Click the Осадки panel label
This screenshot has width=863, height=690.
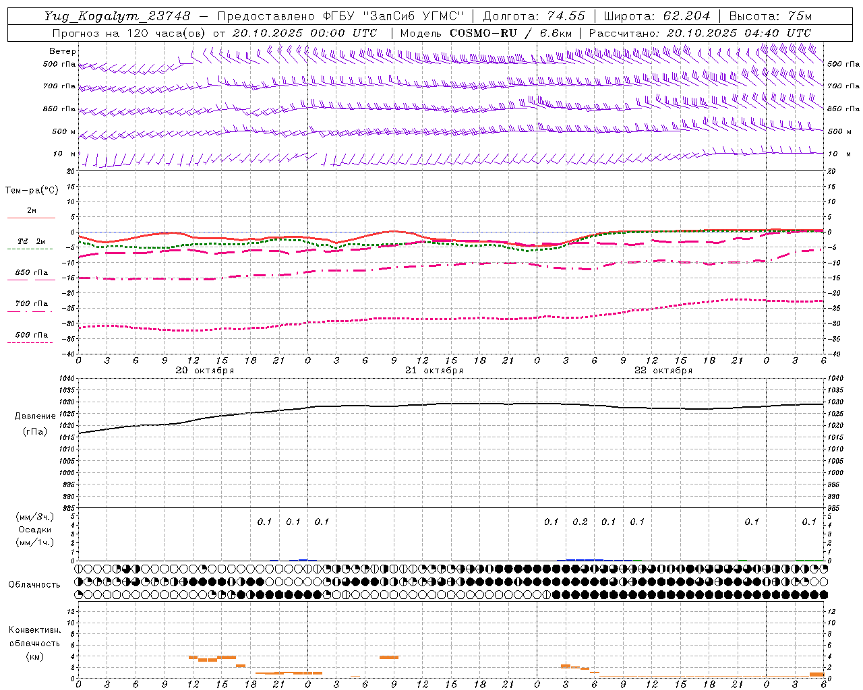35,530
